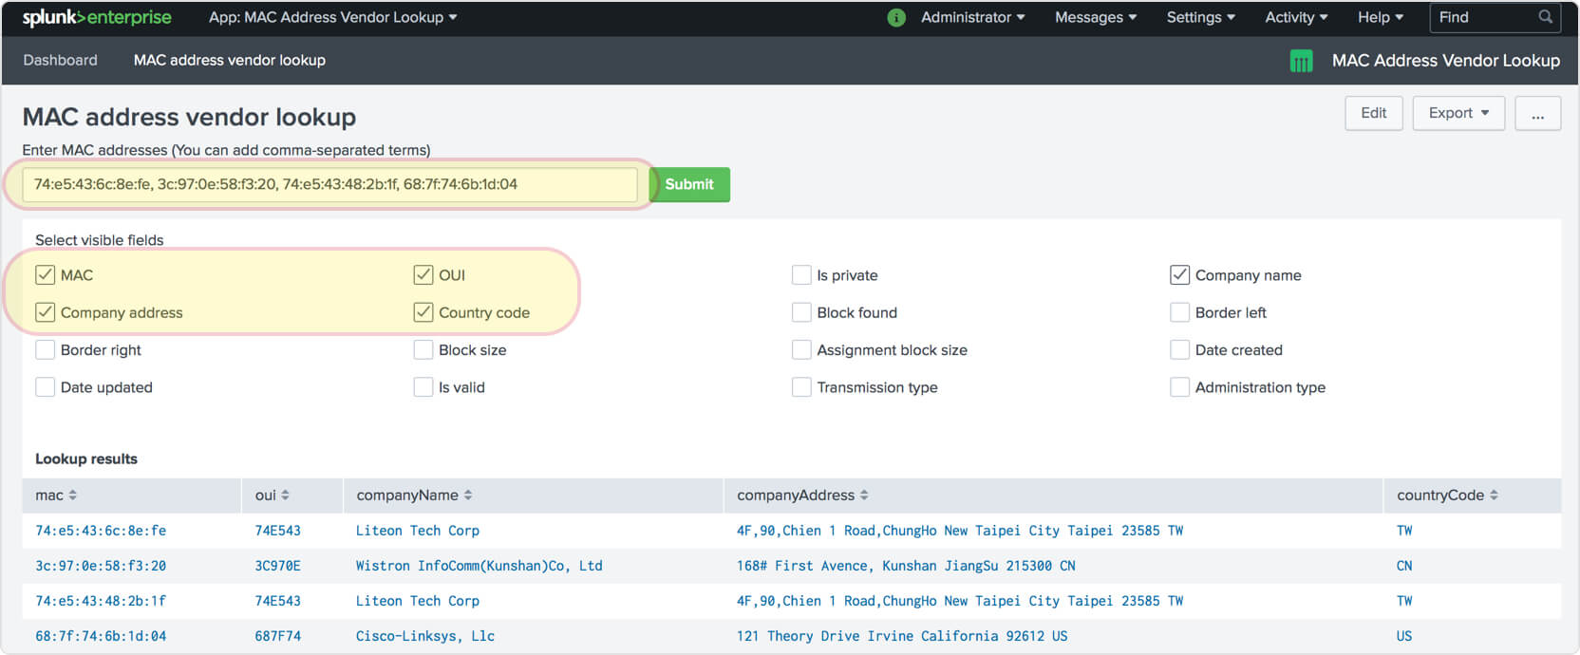
Task: Click mac value 74:e5:43:6c:8e:fe
Action: pos(101,531)
